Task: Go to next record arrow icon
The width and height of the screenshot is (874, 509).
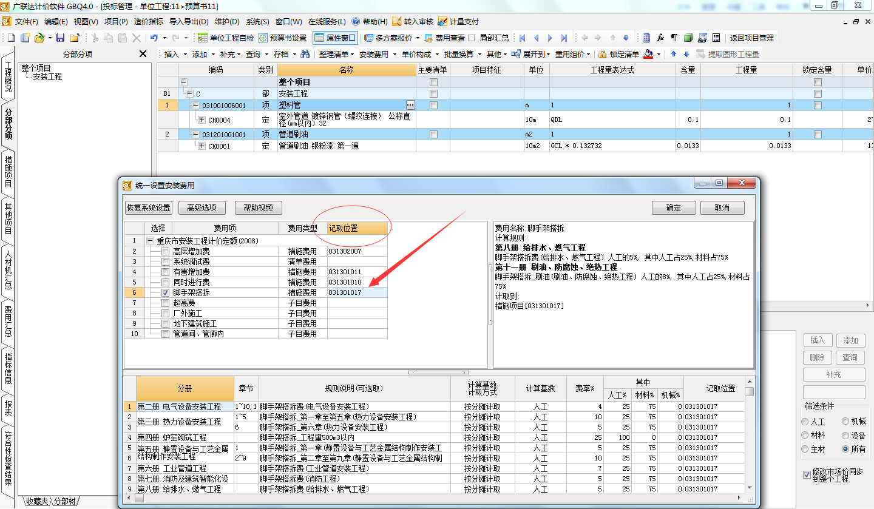Action: 550,38
